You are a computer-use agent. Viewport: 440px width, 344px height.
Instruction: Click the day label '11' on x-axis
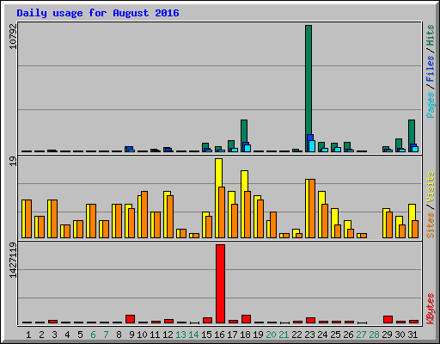coord(155,335)
